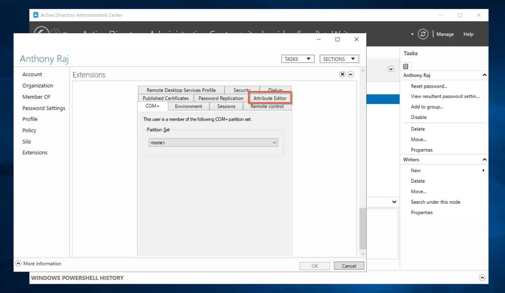
Task: Click the close X icon of Extensions section
Action: (x=342, y=74)
